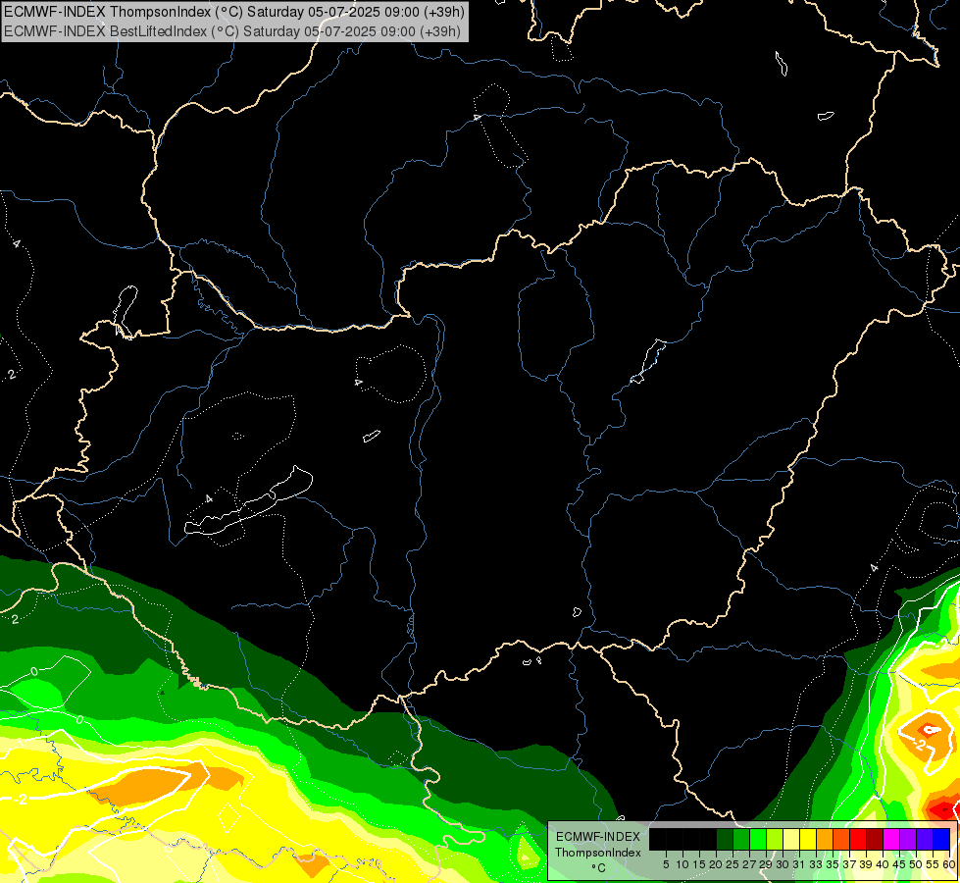Image resolution: width=960 pixels, height=883 pixels.
Task: Click the dark green 20–25 legend swatch
Action: tap(725, 840)
